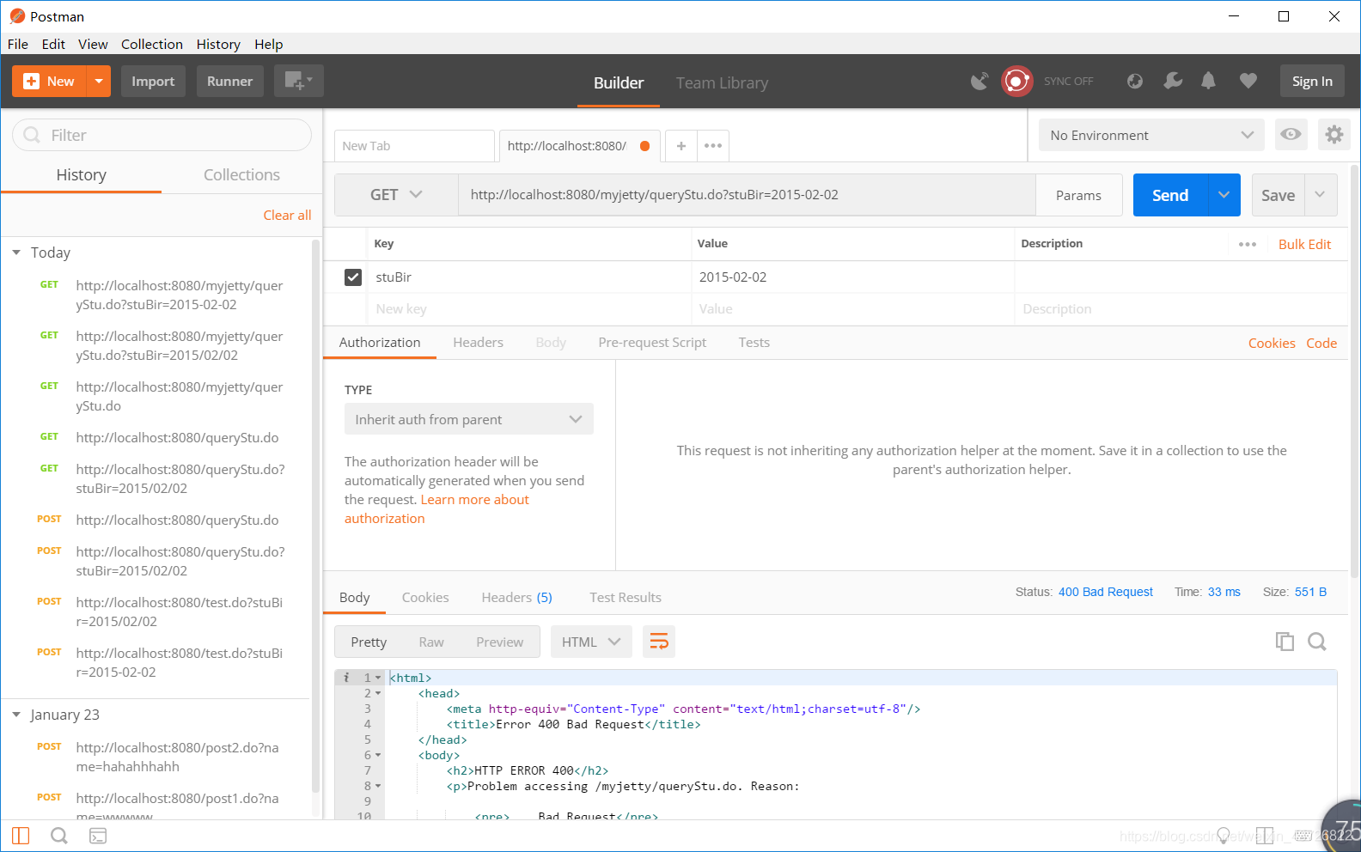This screenshot has width=1361, height=852.
Task: Open Find magnifier icon in status bar
Action: click(59, 836)
